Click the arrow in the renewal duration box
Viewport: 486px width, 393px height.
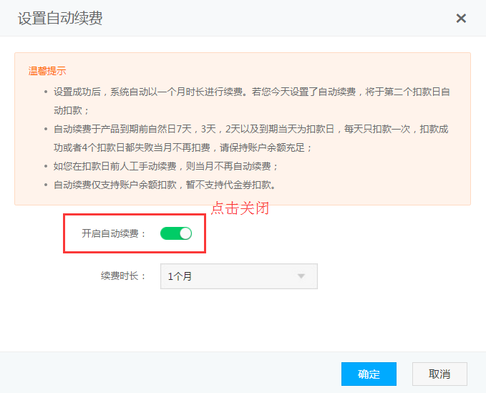(301, 276)
